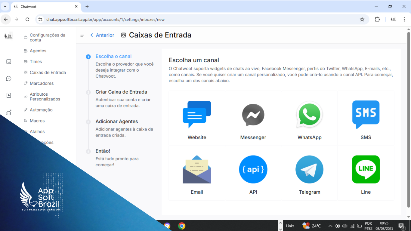Open the Links toolbar in taskbar
The height and width of the screenshot is (231, 411).
coord(290,226)
